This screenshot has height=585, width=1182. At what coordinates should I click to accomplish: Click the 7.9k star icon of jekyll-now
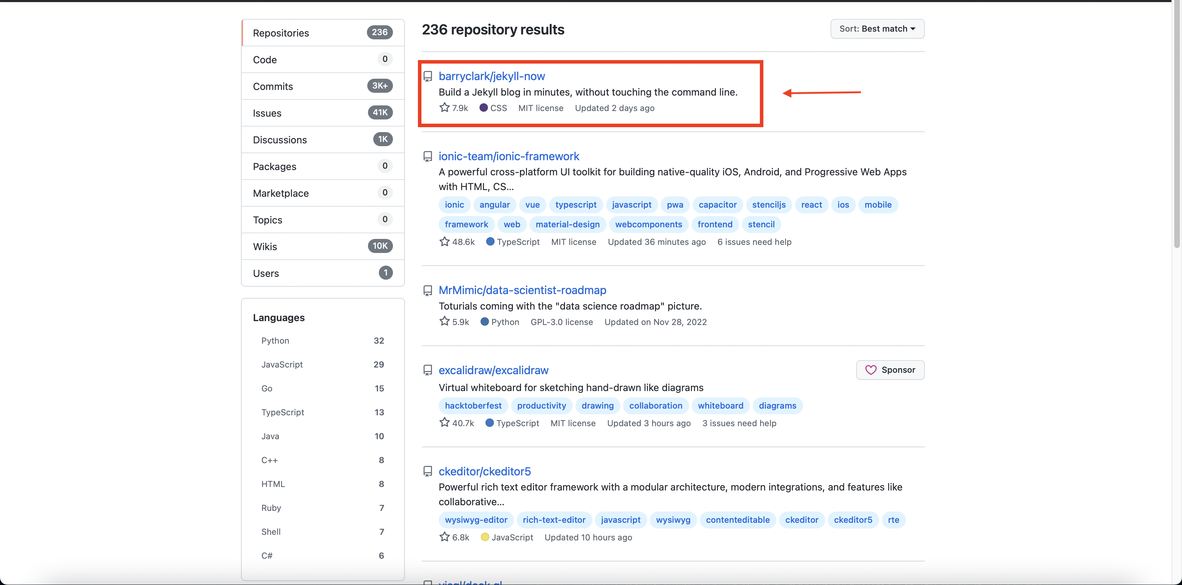(444, 108)
